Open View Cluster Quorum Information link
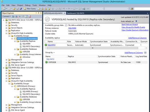 (135, 30)
